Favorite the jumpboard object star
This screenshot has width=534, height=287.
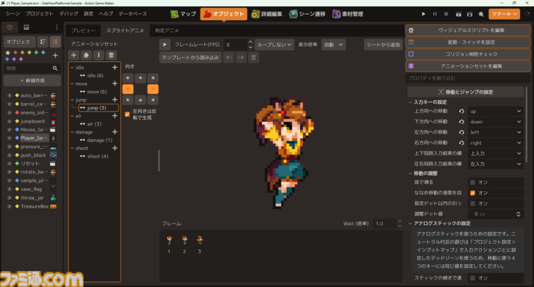pyautogui.click(x=10, y=121)
